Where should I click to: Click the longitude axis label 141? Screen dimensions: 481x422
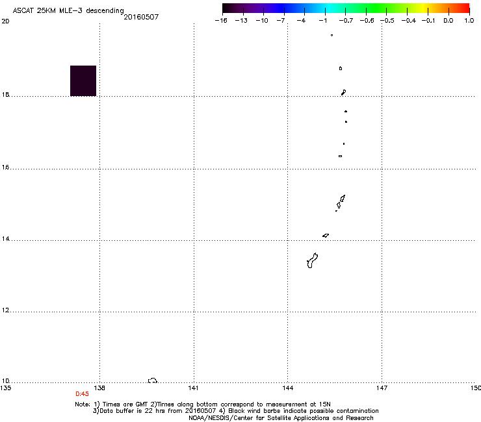(x=193, y=388)
